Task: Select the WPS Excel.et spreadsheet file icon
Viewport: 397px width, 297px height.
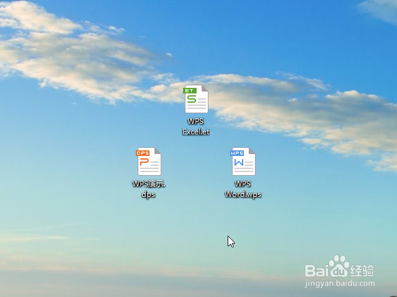Action: coord(196,99)
